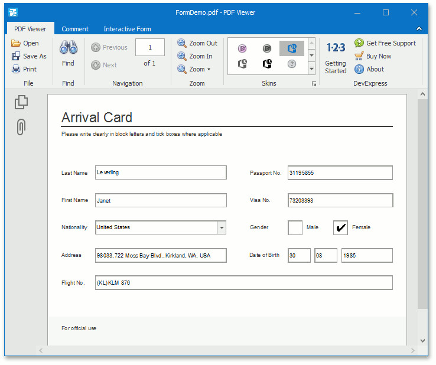Screen dimensions: 436x365
Task: Open the page thumbnails side panel
Action: tap(21, 103)
